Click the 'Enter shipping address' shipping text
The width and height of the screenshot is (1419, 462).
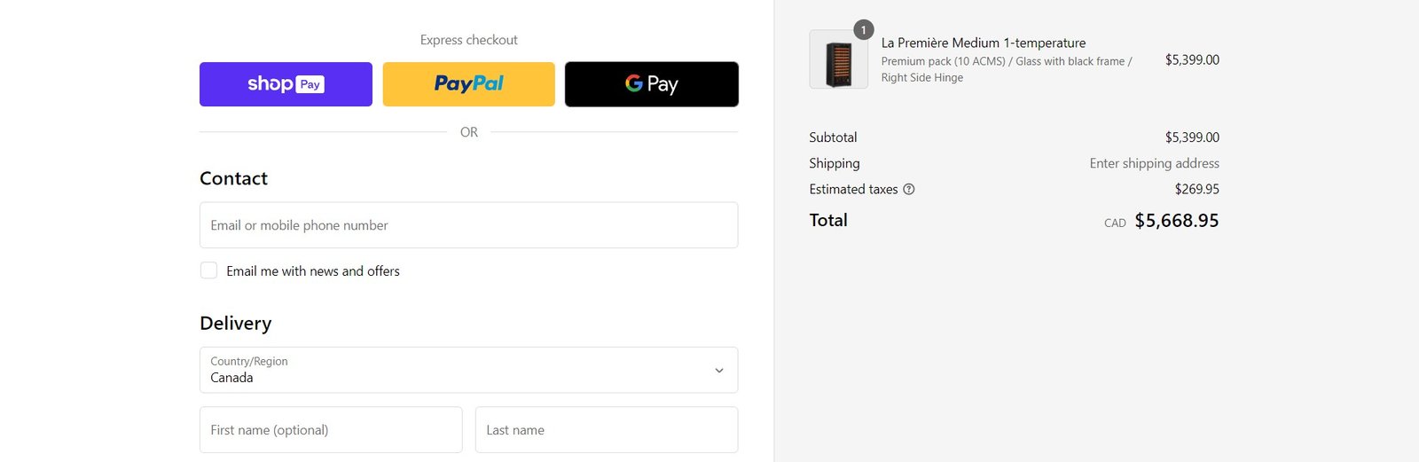click(1154, 163)
